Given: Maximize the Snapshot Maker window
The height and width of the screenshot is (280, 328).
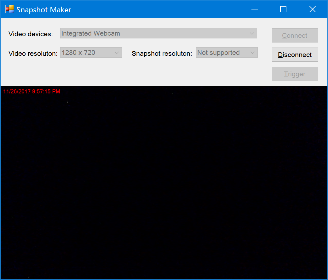Looking at the screenshot, I should click(x=283, y=9).
